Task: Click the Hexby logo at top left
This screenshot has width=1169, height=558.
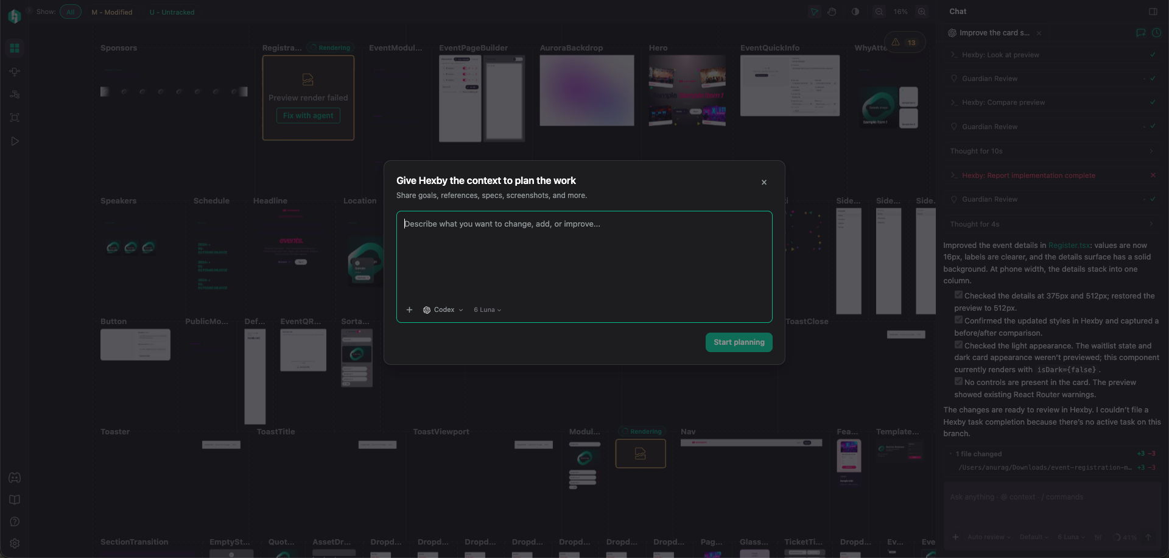Action: [x=15, y=16]
